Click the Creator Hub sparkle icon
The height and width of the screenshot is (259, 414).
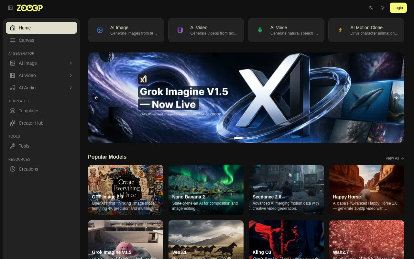click(x=13, y=123)
